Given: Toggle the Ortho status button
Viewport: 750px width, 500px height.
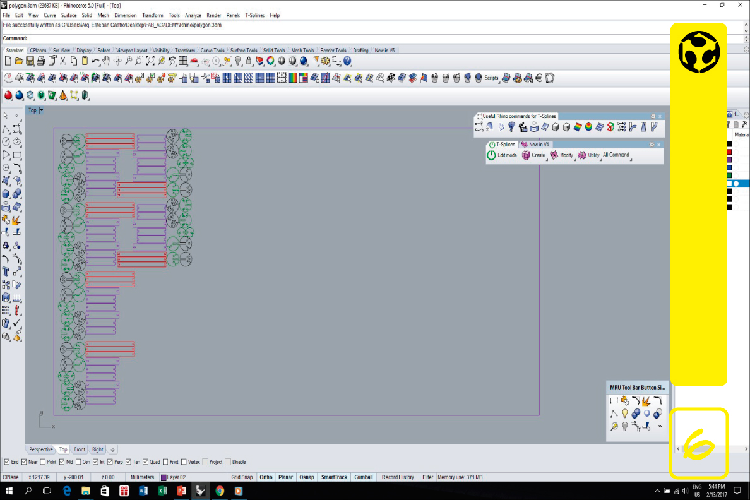Looking at the screenshot, I should click(x=266, y=477).
